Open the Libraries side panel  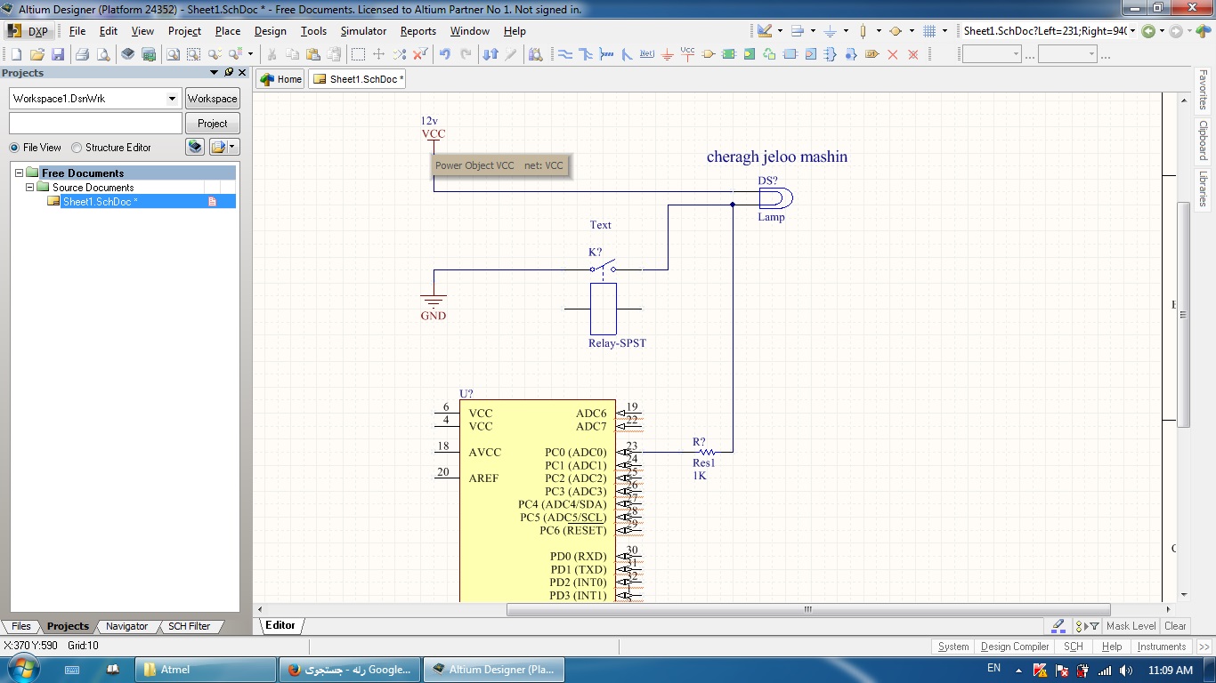tap(1203, 189)
